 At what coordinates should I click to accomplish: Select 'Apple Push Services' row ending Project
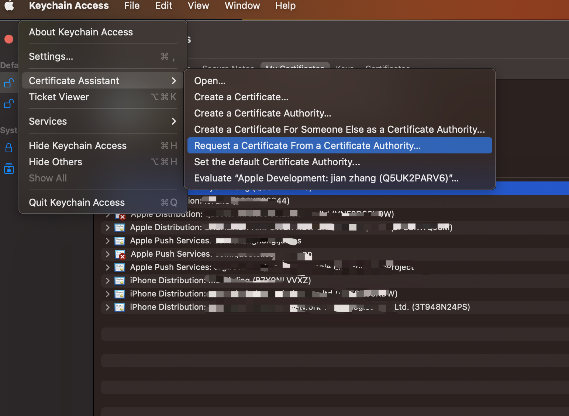pos(335,267)
